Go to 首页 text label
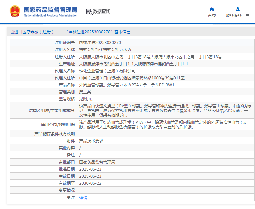Screen dimensions: 255x209 pyautogui.click(x=212, y=15)
